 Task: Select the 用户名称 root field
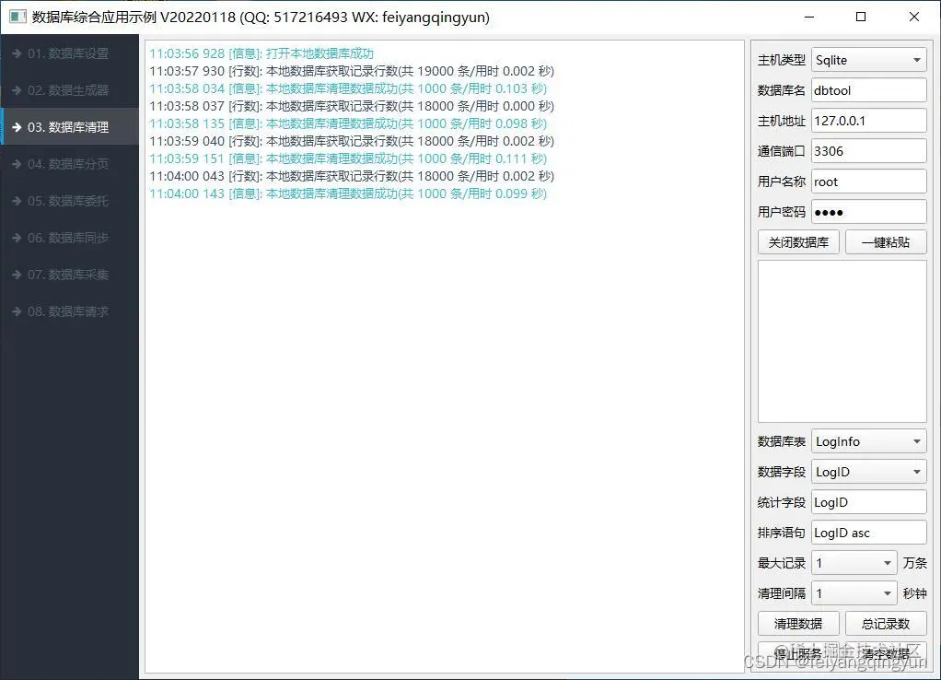[x=869, y=182]
